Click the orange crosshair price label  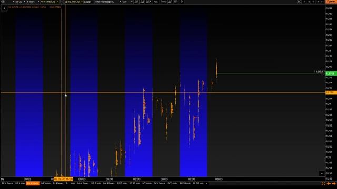(x=331, y=92)
